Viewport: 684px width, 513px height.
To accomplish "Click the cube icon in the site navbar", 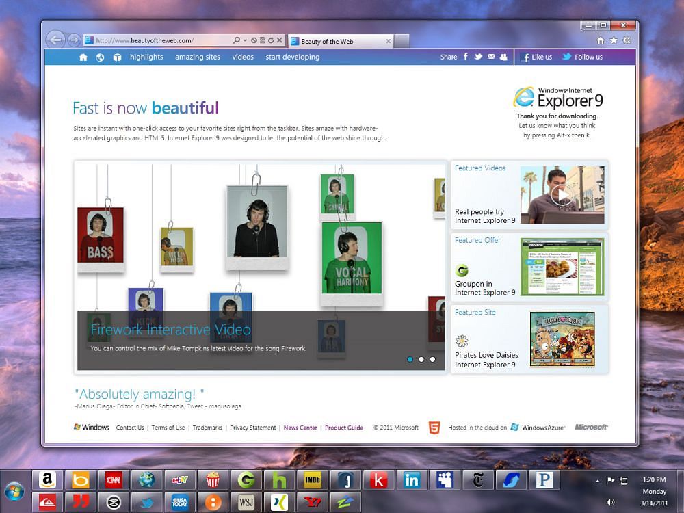I will click(x=117, y=57).
